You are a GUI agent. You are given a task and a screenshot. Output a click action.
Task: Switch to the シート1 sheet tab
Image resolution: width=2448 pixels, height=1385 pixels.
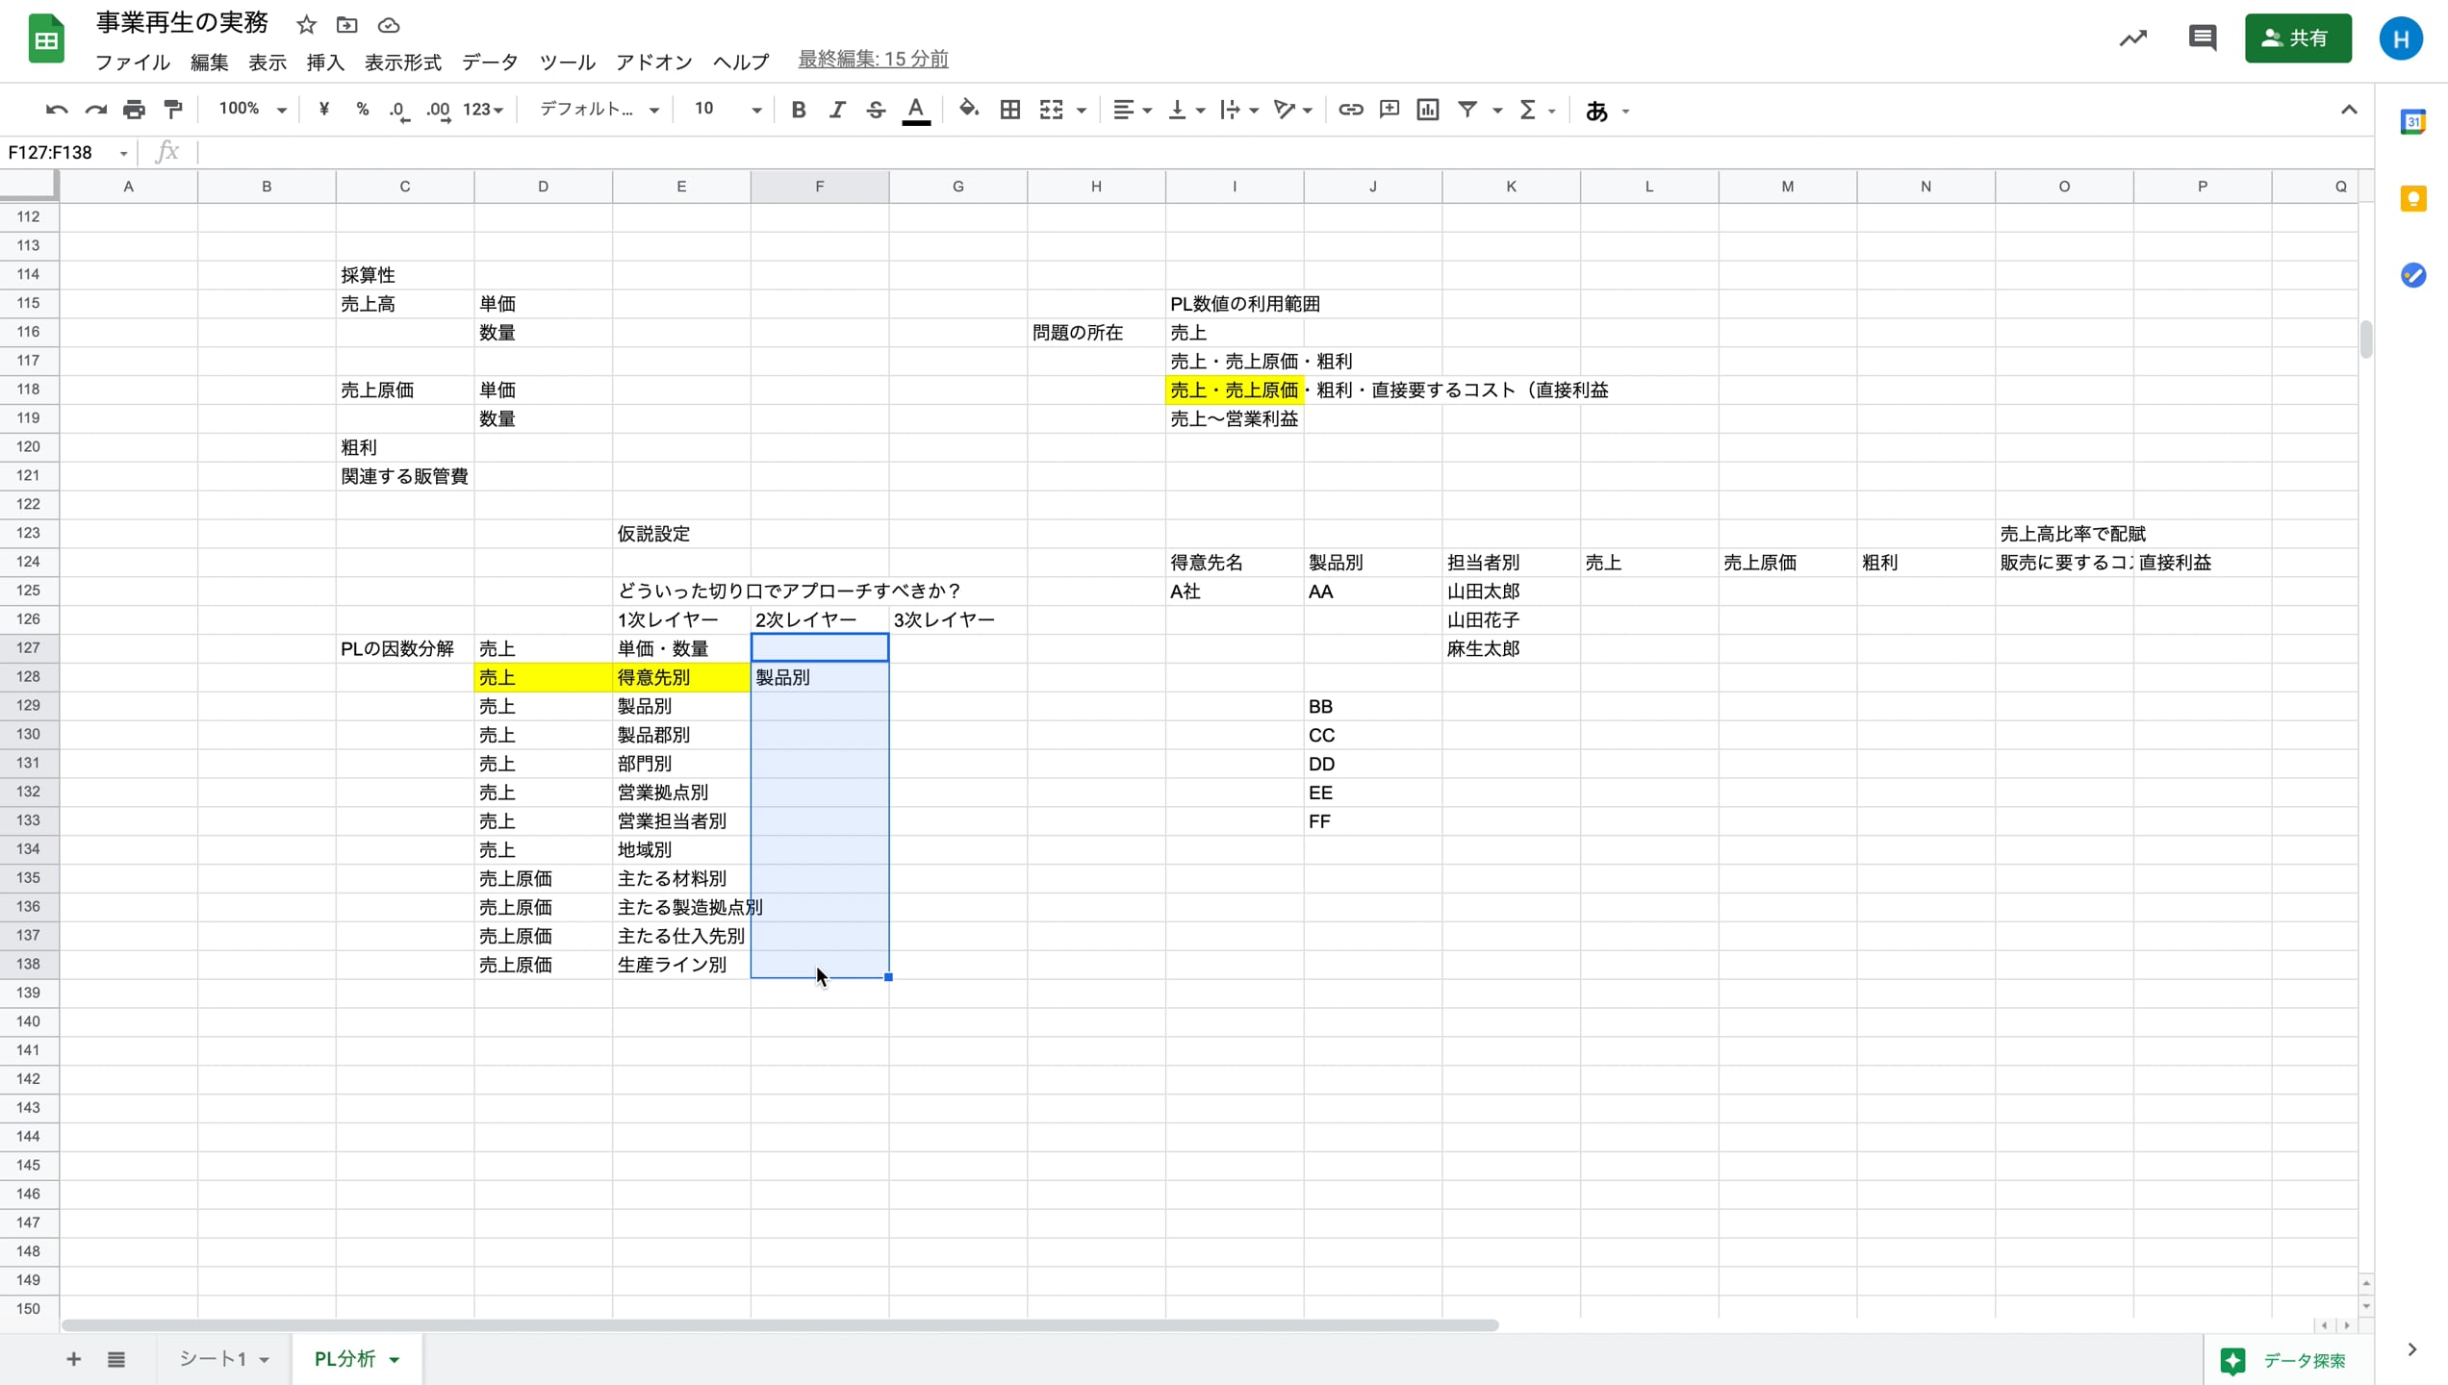[x=214, y=1359]
